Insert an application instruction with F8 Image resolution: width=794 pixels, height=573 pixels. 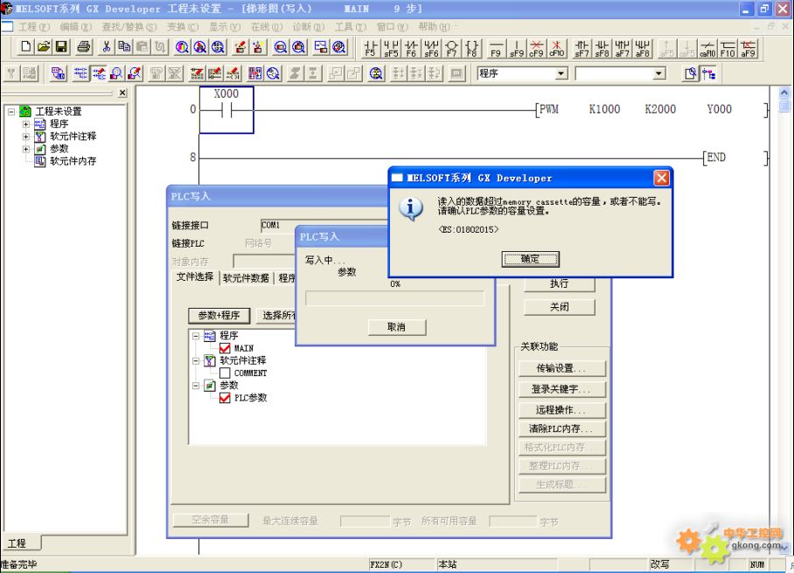[x=471, y=49]
